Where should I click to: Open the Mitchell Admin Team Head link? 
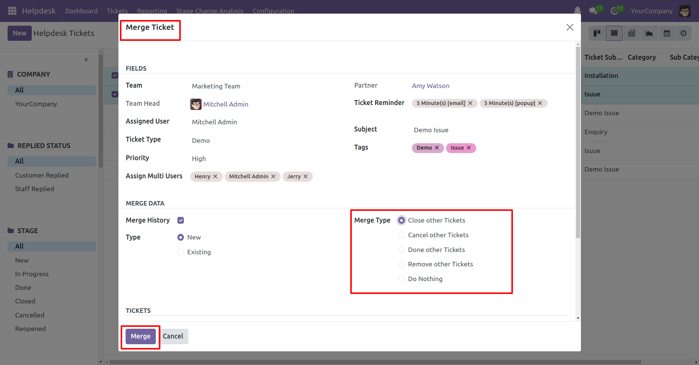(x=226, y=104)
